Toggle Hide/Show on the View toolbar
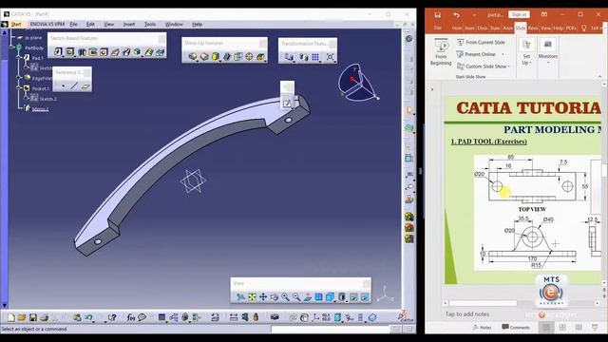This screenshot has height=342, width=608. click(x=353, y=297)
